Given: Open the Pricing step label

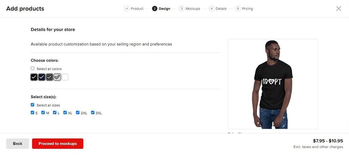Looking at the screenshot, I should pos(247,9).
